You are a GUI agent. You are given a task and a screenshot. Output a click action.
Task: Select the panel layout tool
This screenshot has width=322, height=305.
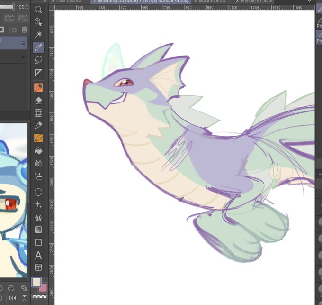pyautogui.click(x=38, y=268)
